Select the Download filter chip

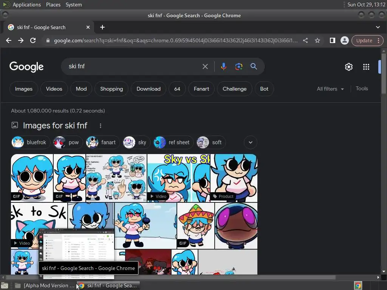149,89
